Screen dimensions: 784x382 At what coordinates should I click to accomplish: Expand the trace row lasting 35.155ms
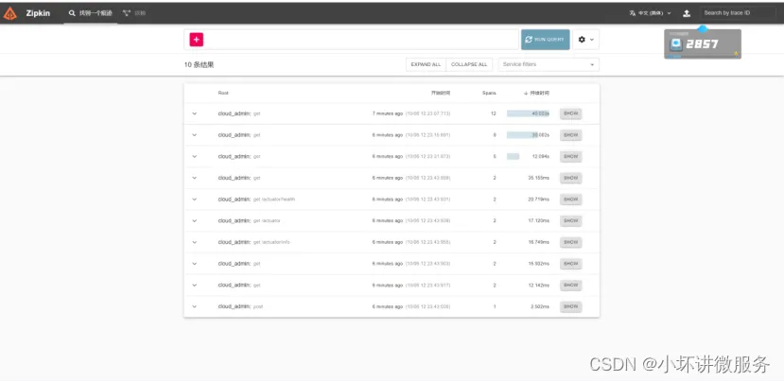point(195,178)
